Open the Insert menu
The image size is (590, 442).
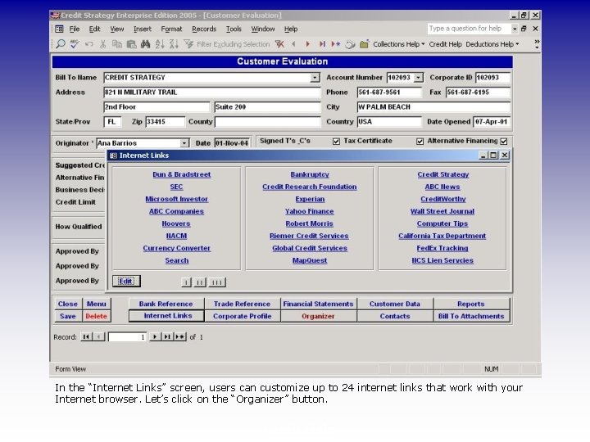(x=143, y=29)
